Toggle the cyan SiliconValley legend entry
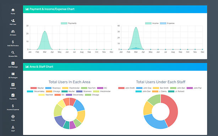 [x=36, y=91]
